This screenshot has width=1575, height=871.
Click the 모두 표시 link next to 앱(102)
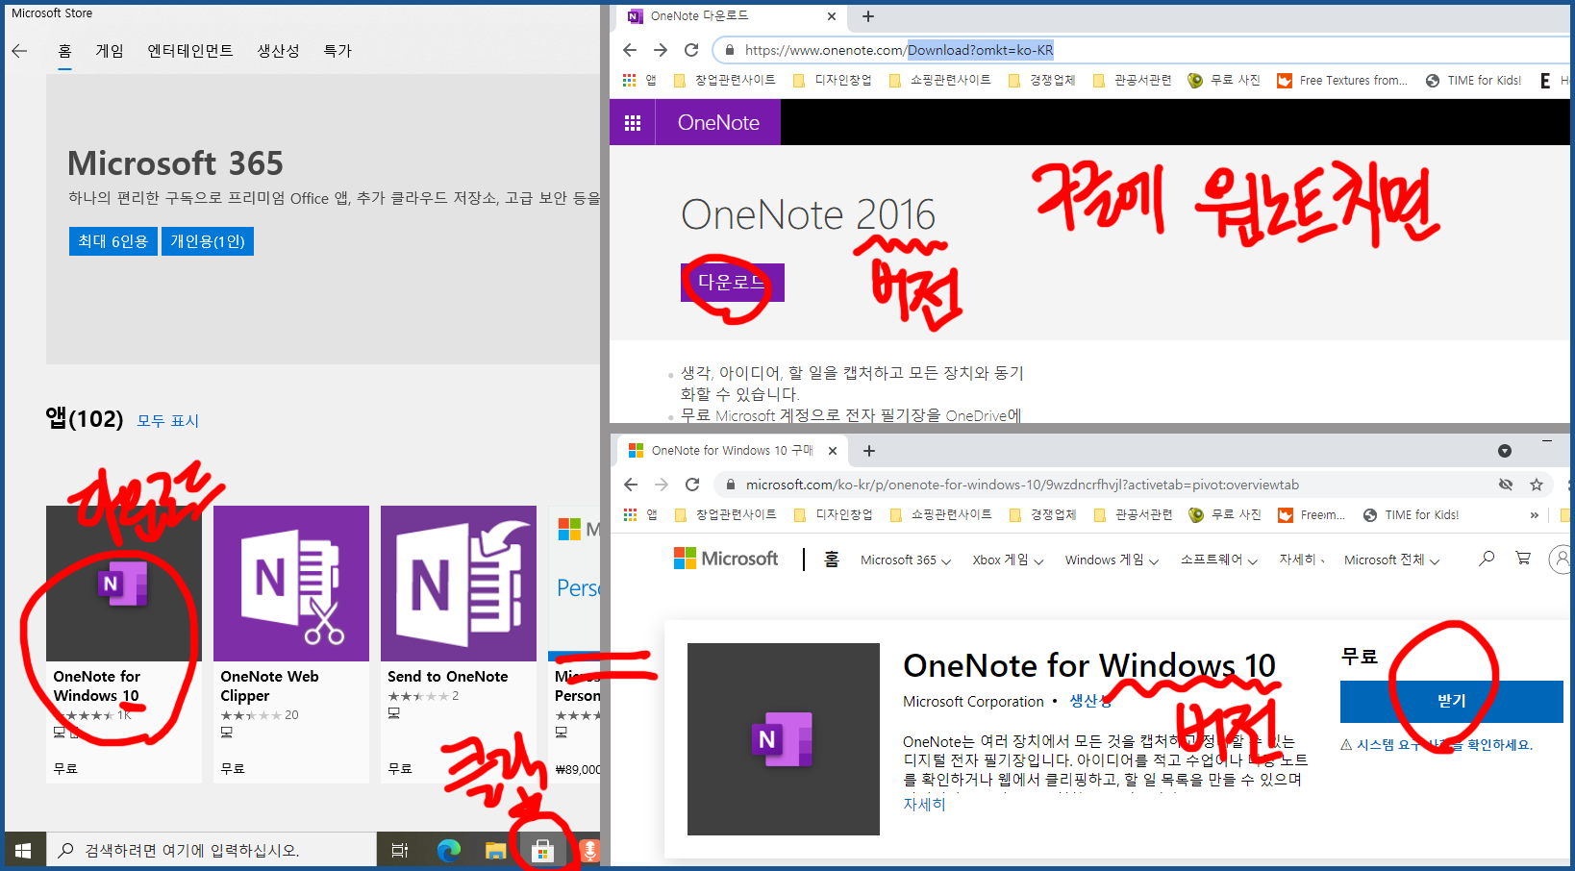click(168, 421)
